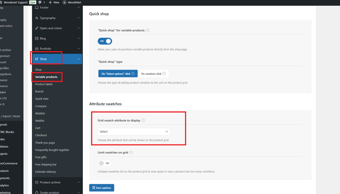The width and height of the screenshot is (340, 194).
Task: Click the Typography label in theme menu
Action: pyautogui.click(x=48, y=18)
